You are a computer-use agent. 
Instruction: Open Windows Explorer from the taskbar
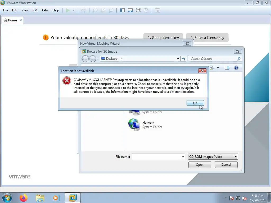point(40,198)
